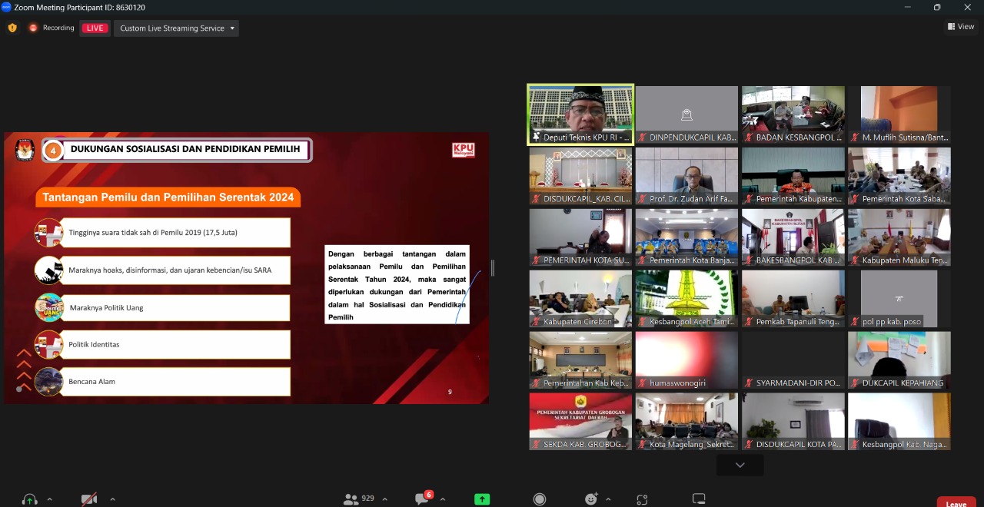Screen dimensions: 984x507
Task: Click the green Share Screen icon
Action: [482, 499]
